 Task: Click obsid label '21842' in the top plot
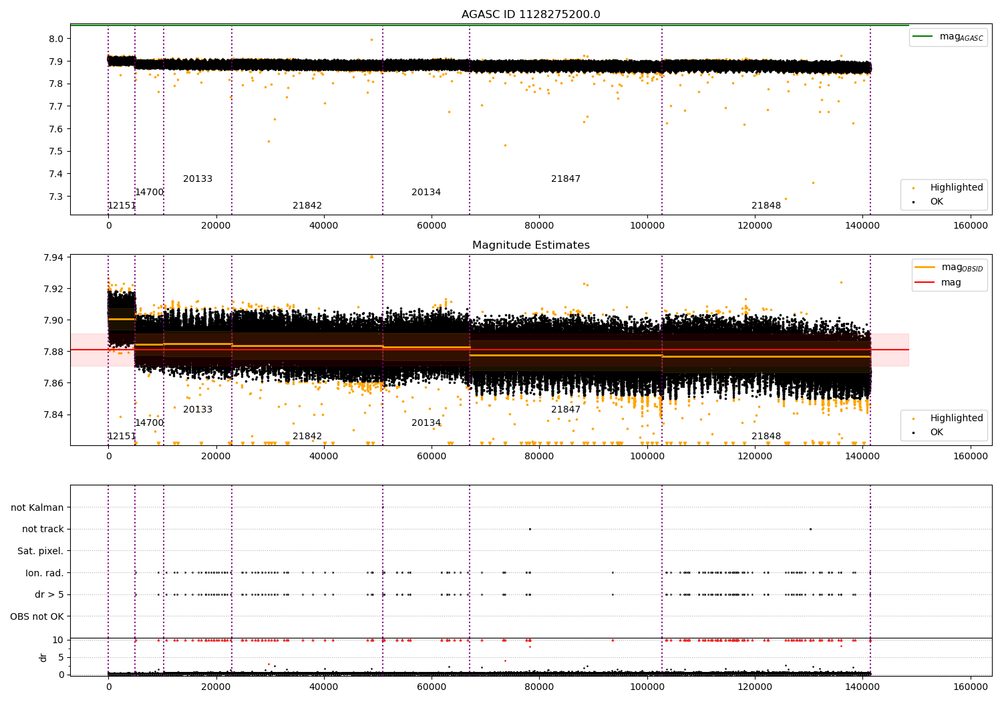307,206
